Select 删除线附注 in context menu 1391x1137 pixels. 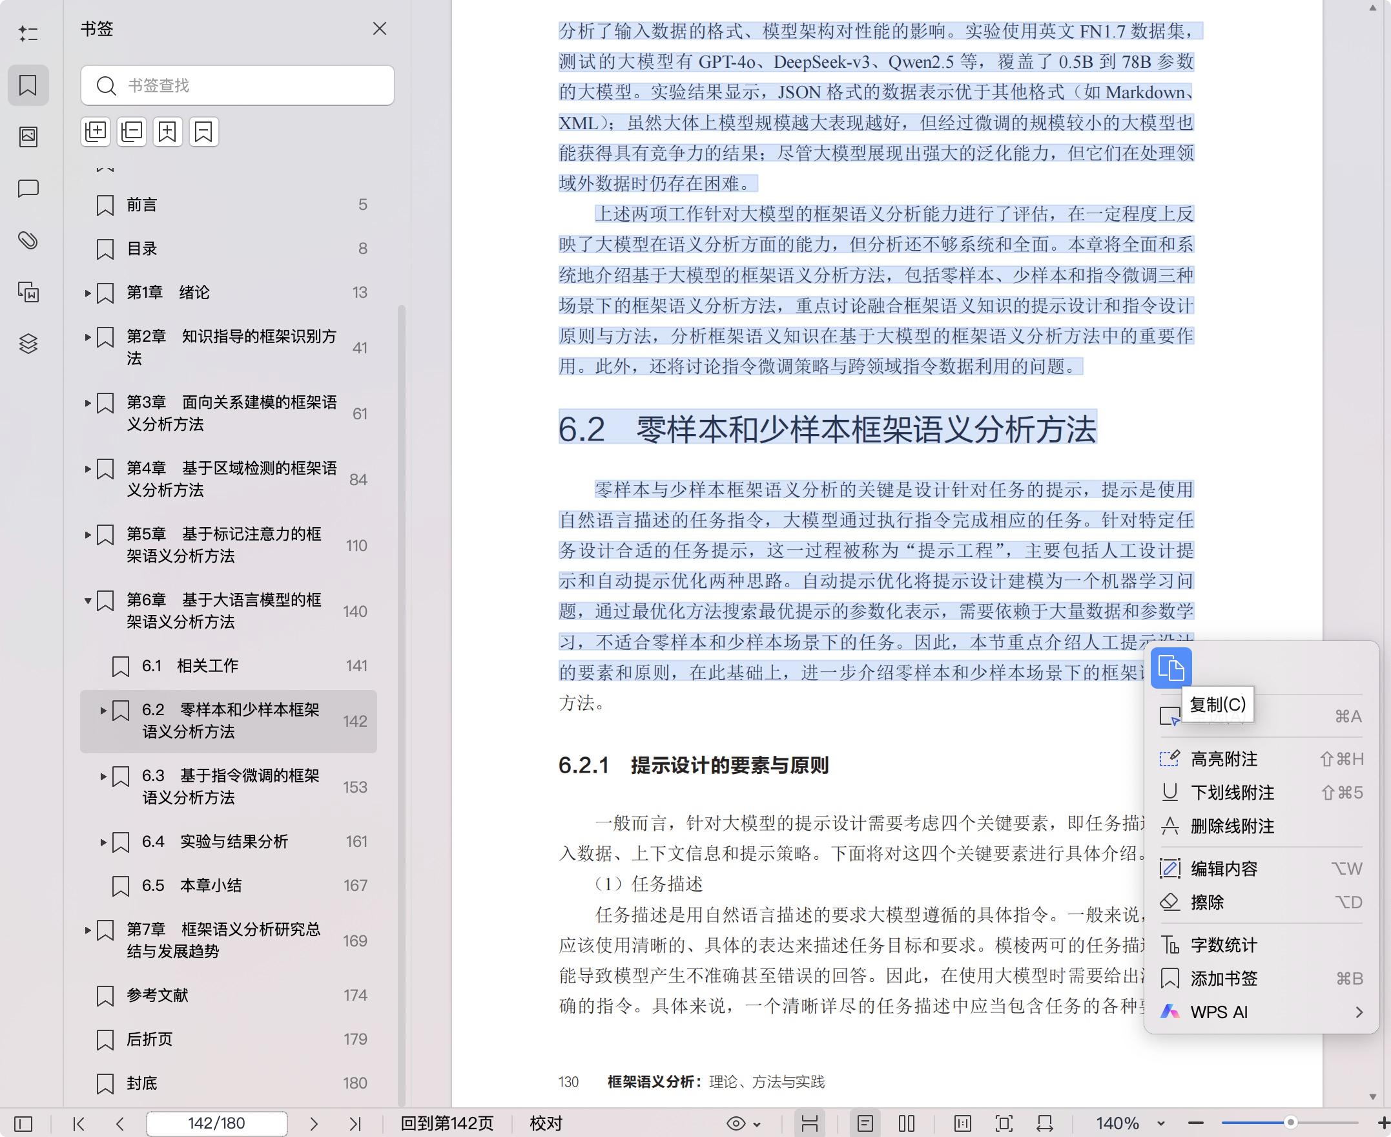[1261, 826]
